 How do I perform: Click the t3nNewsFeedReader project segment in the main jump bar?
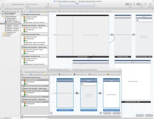36,11
